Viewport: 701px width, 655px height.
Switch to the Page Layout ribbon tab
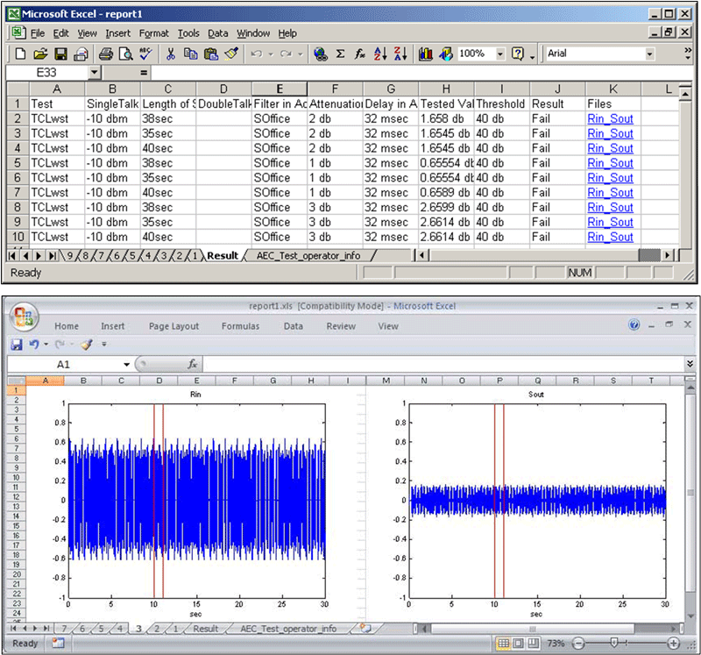click(173, 326)
